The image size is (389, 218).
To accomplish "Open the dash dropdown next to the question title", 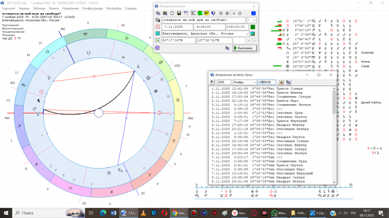I will click(x=252, y=20).
